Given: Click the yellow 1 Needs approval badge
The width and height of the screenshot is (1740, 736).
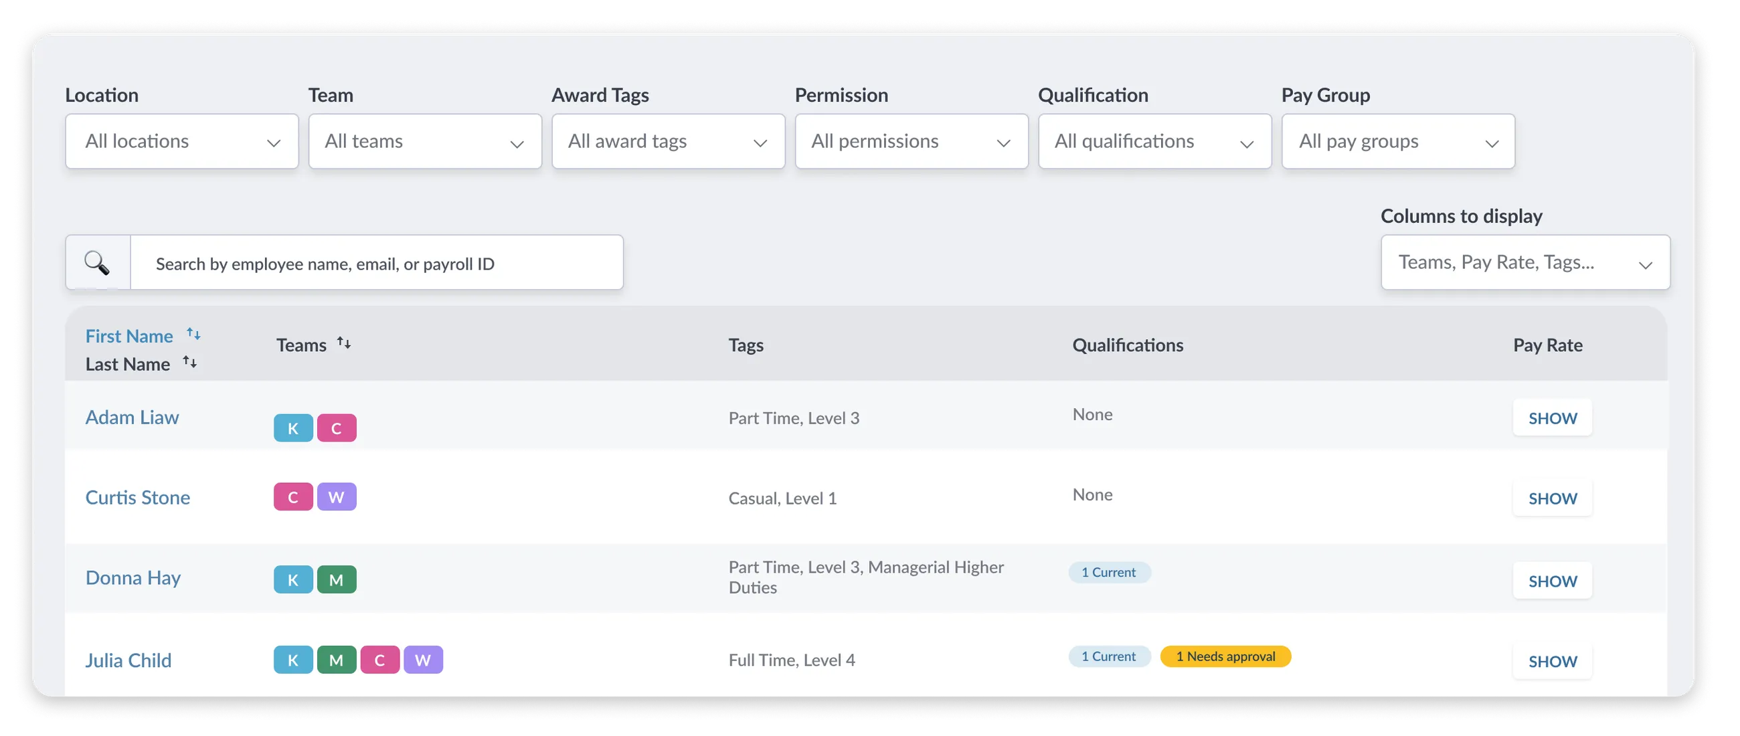Looking at the screenshot, I should pos(1225,656).
